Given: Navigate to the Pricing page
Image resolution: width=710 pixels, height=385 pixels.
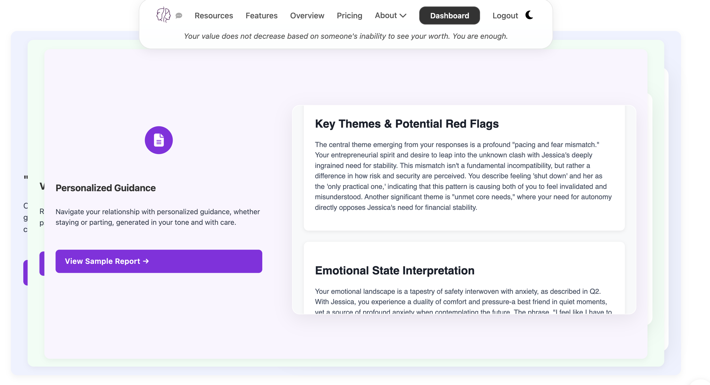Looking at the screenshot, I should click(349, 16).
